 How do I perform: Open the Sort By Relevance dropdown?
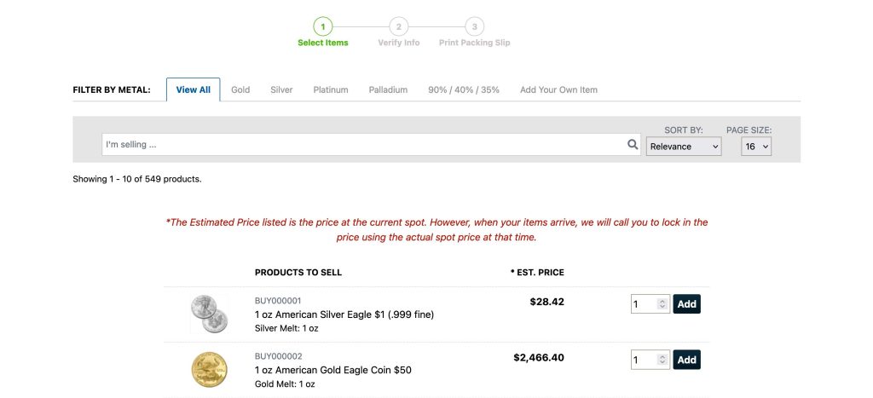click(x=683, y=147)
